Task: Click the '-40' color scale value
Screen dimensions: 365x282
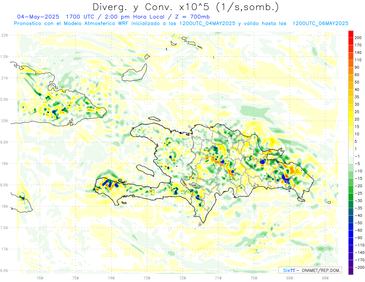Action: click(358, 216)
